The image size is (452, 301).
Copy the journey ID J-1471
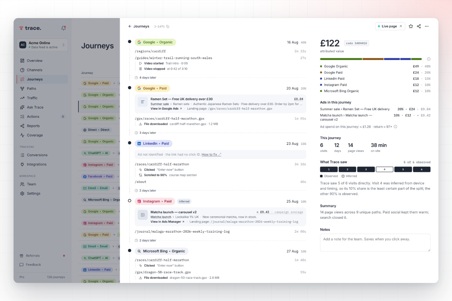coord(168,26)
